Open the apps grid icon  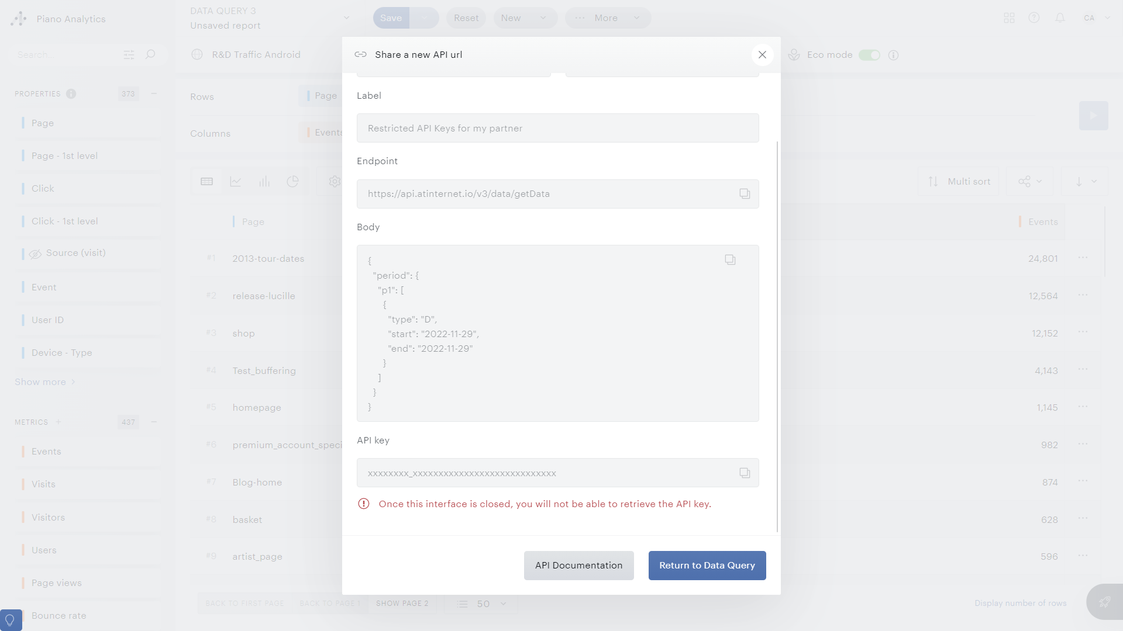click(x=1009, y=18)
